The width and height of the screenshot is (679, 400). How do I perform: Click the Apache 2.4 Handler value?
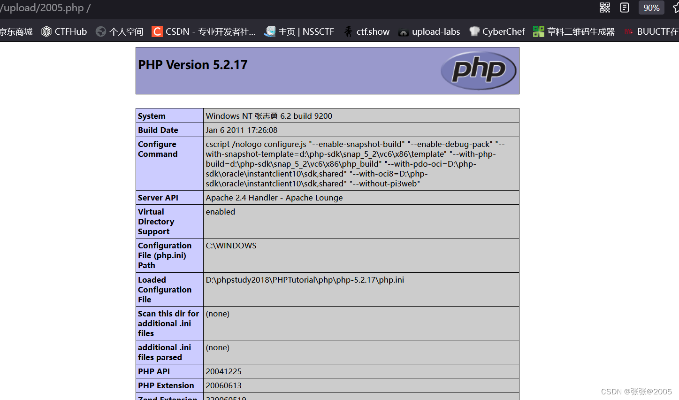[x=274, y=198]
